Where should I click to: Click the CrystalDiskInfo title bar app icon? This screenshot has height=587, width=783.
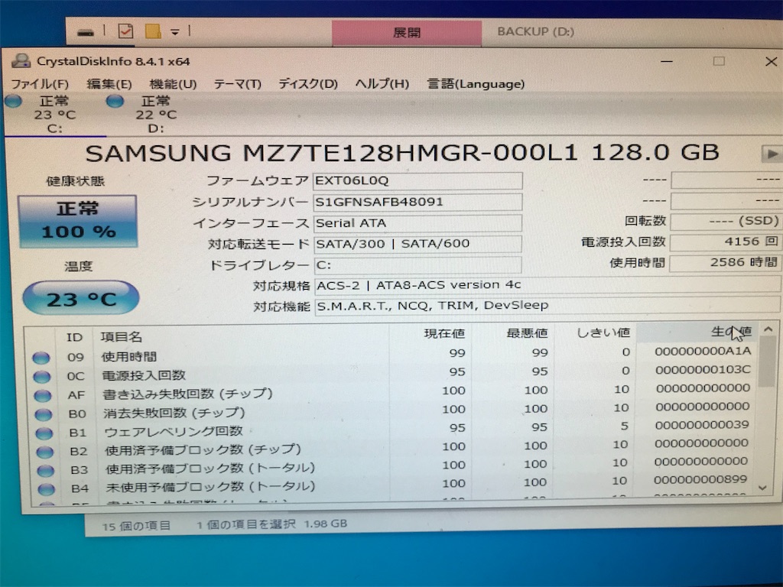point(21,61)
